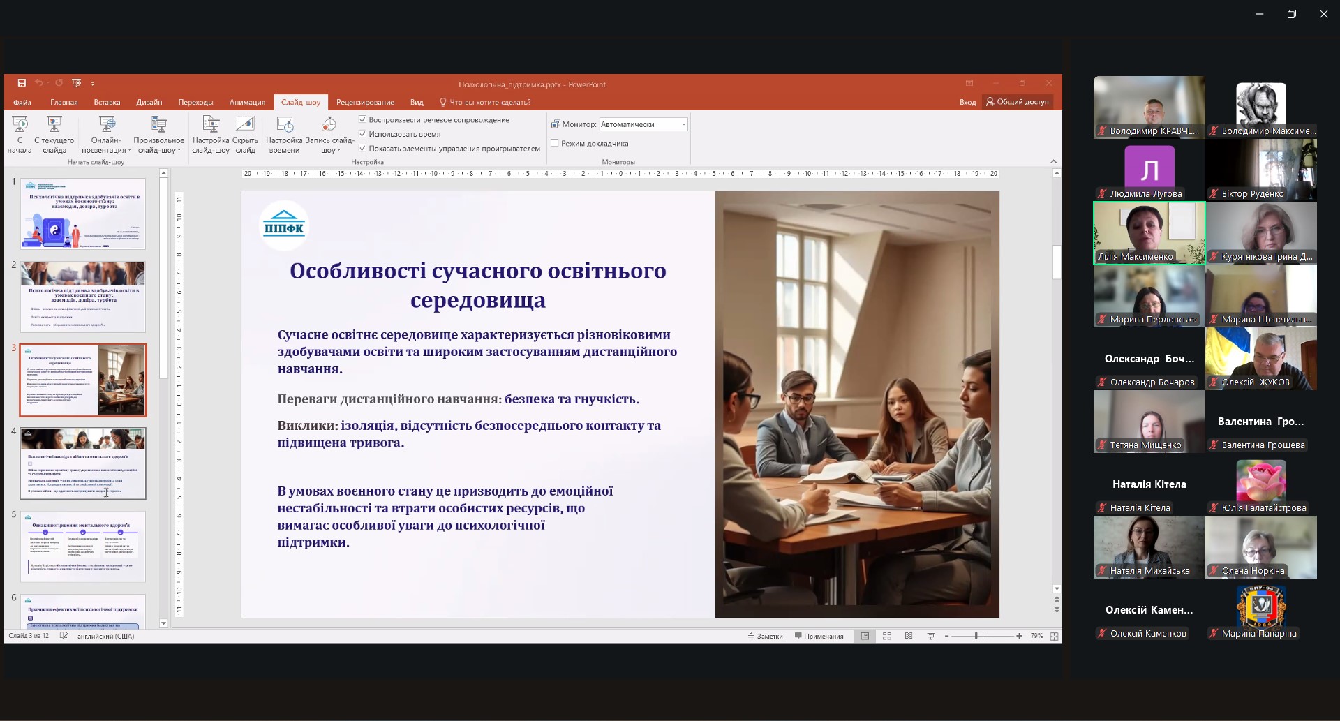Switch to slide sorter view icon
1340x721 pixels.
[886, 636]
